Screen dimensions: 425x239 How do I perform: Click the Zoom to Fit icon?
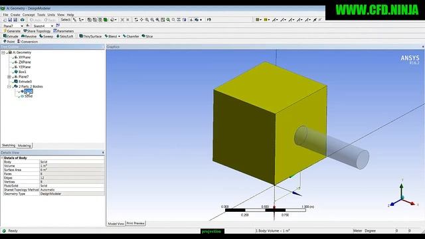point(157,20)
